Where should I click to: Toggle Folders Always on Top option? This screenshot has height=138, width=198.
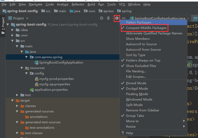(x=143, y=60)
